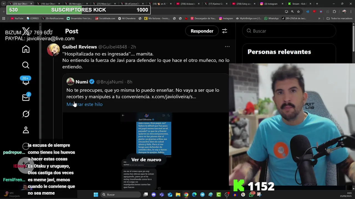Viewport: 355px width, 199px height.
Task: Open Telegram from the taskbar
Action: [202, 195]
